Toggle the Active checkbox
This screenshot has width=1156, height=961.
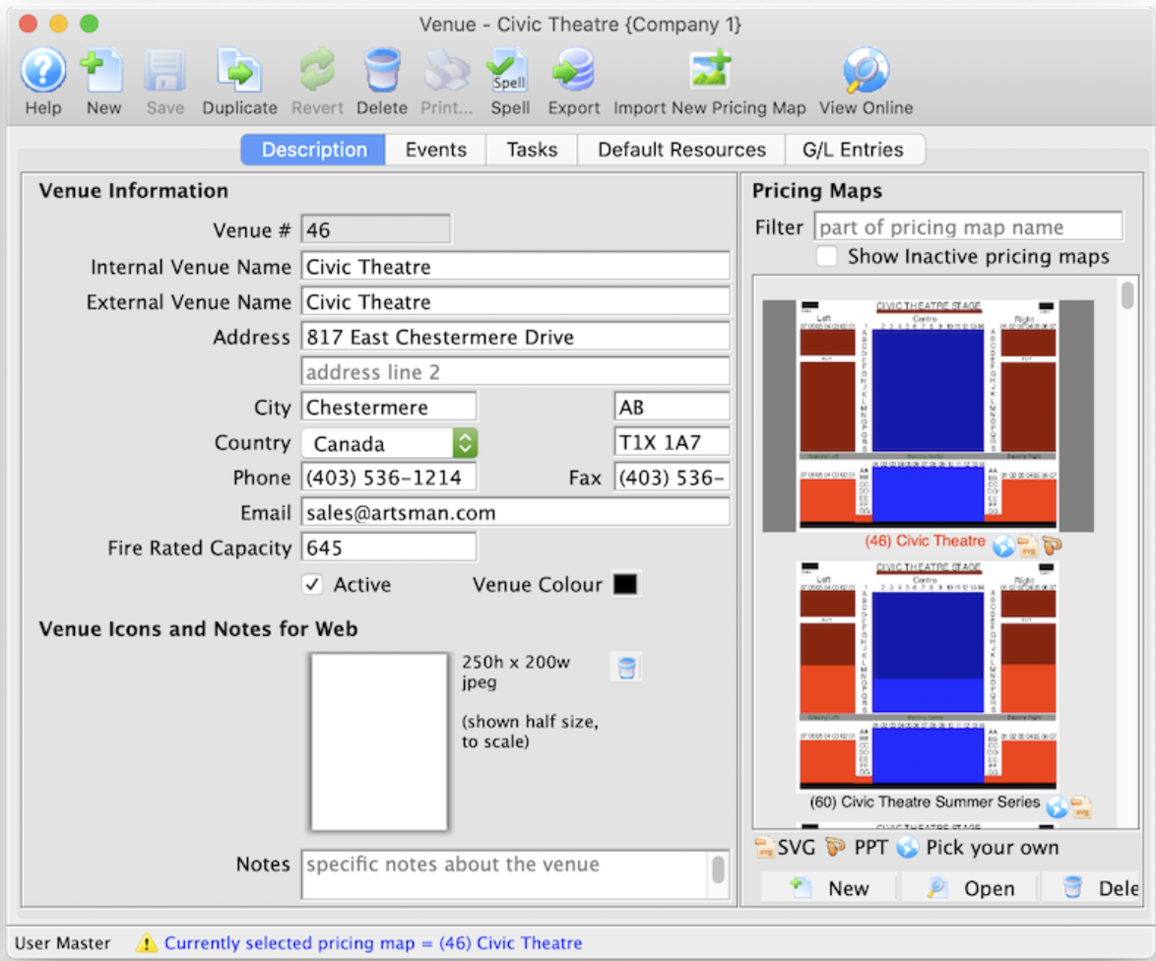click(312, 585)
